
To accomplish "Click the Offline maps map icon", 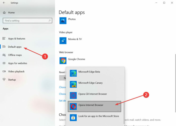I will click(x=4, y=55).
